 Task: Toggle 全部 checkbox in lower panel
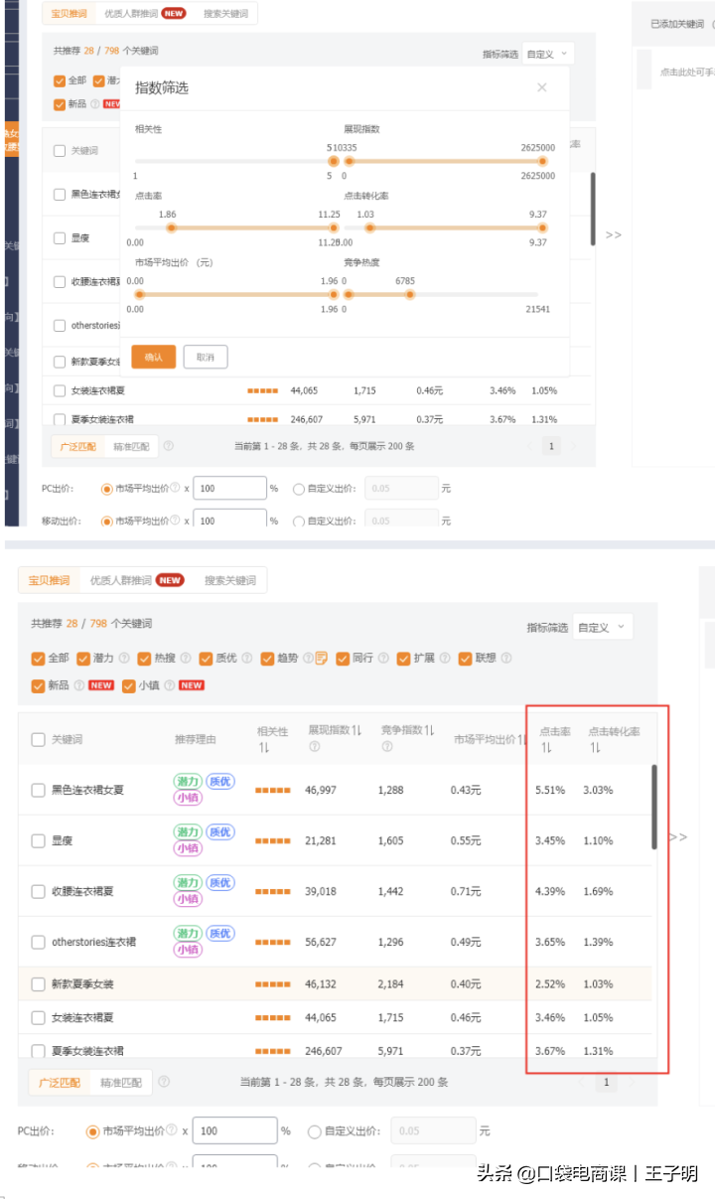(x=38, y=659)
